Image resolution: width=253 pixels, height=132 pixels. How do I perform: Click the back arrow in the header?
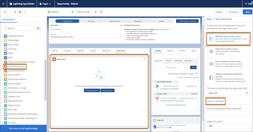click(x=3, y=4)
